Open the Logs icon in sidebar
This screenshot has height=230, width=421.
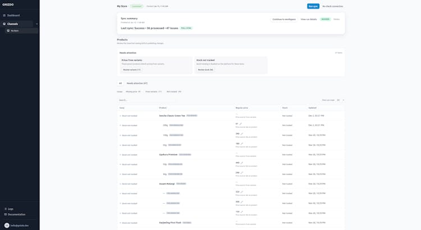click(6, 209)
